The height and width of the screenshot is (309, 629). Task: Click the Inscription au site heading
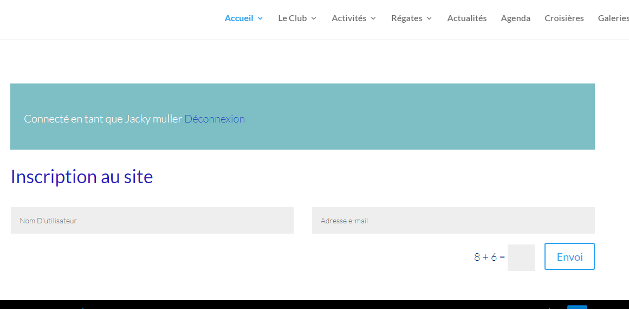(x=82, y=177)
